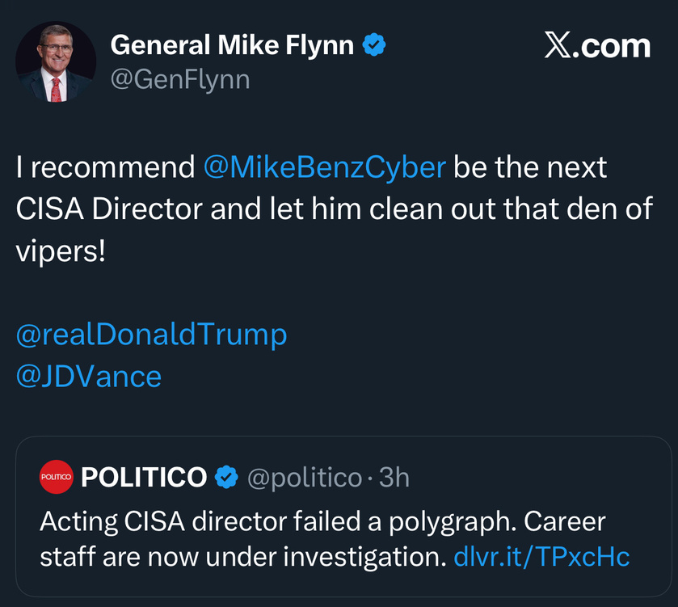Open the @MikeBenzCyber mention

coord(324,167)
